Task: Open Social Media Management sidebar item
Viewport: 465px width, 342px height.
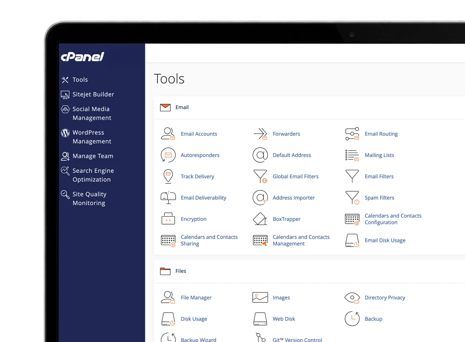Action: [x=86, y=113]
